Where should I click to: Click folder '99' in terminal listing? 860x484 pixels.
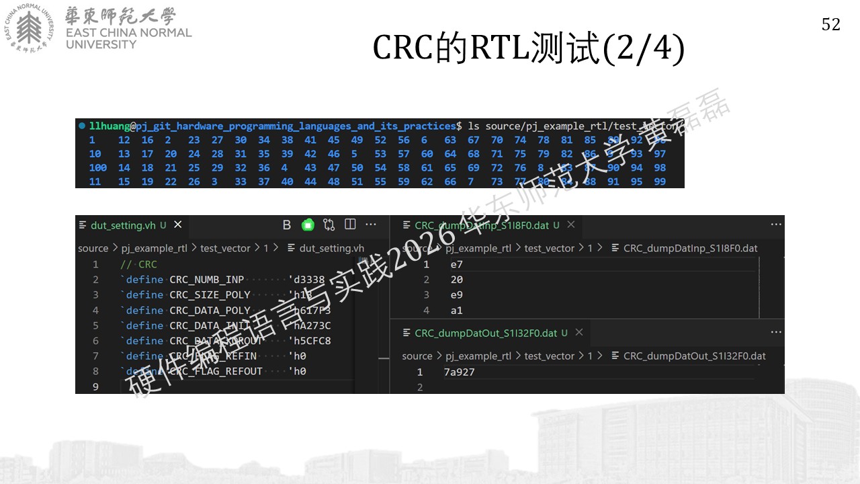tap(660, 182)
